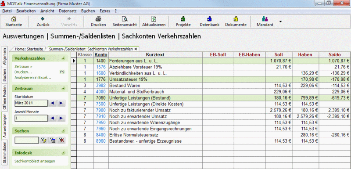The height and width of the screenshot is (169, 351).
Task: Open account 7900 link
Action: 101,110
